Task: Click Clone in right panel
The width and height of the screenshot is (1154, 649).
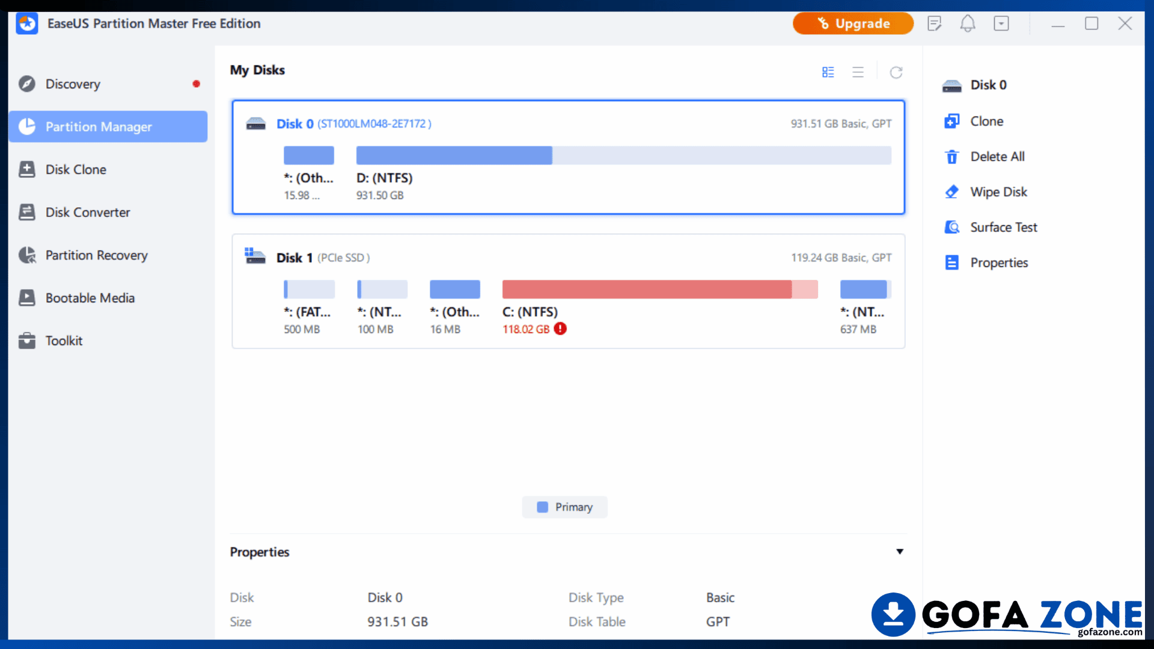Action: tap(986, 121)
